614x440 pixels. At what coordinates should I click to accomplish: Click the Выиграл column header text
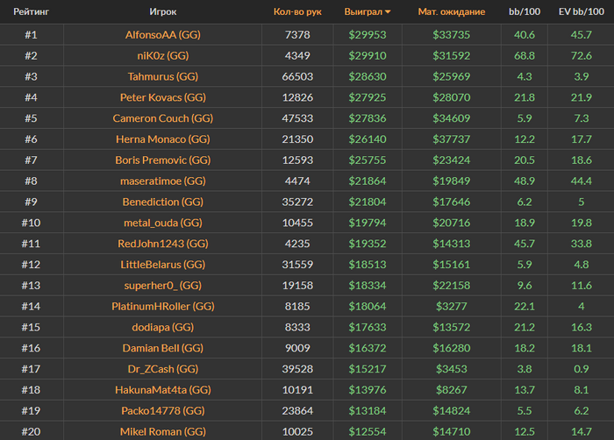362,12
